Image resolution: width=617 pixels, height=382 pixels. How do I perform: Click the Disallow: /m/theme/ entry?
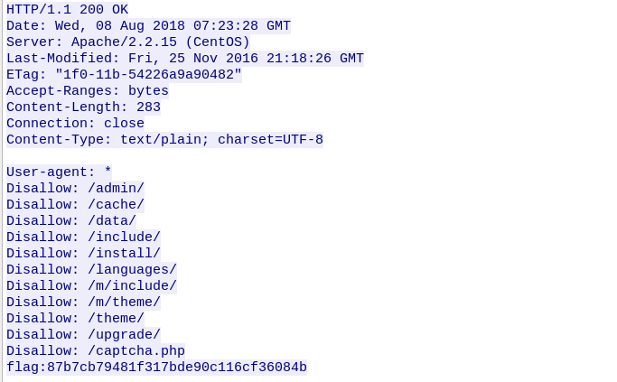[x=83, y=303]
